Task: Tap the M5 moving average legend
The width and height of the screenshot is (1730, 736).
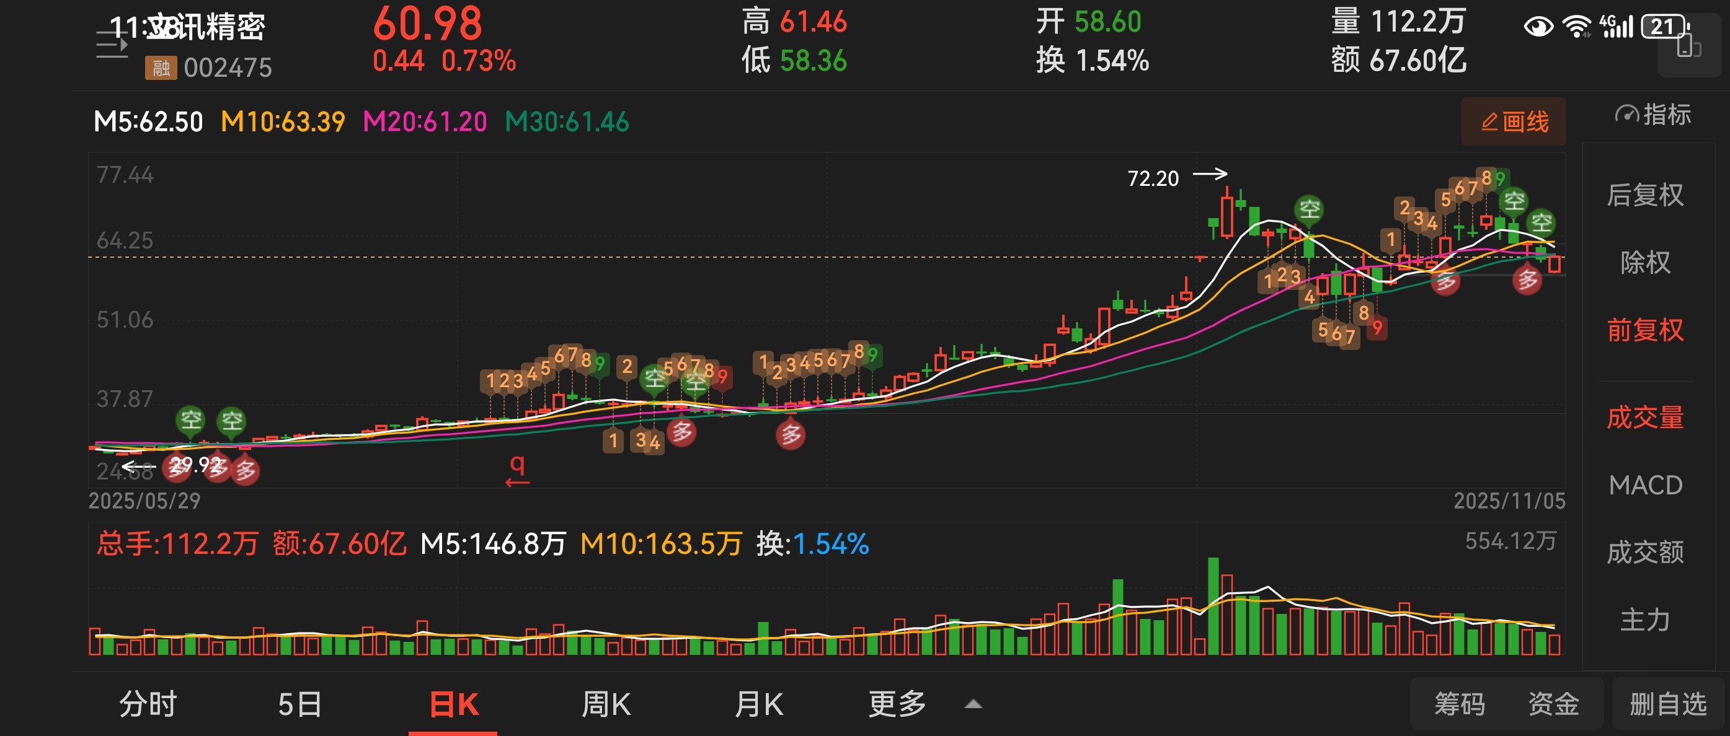Action: tap(148, 122)
